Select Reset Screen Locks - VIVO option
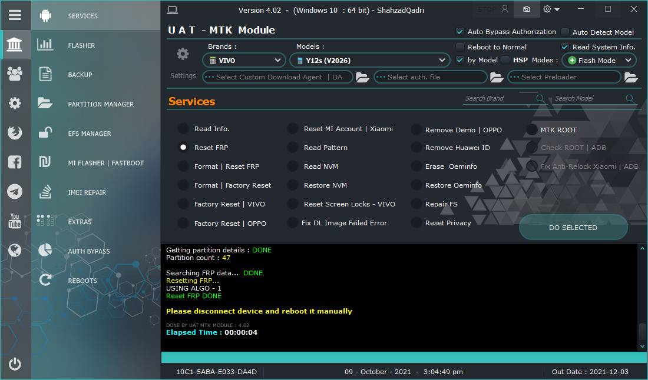 (293, 204)
